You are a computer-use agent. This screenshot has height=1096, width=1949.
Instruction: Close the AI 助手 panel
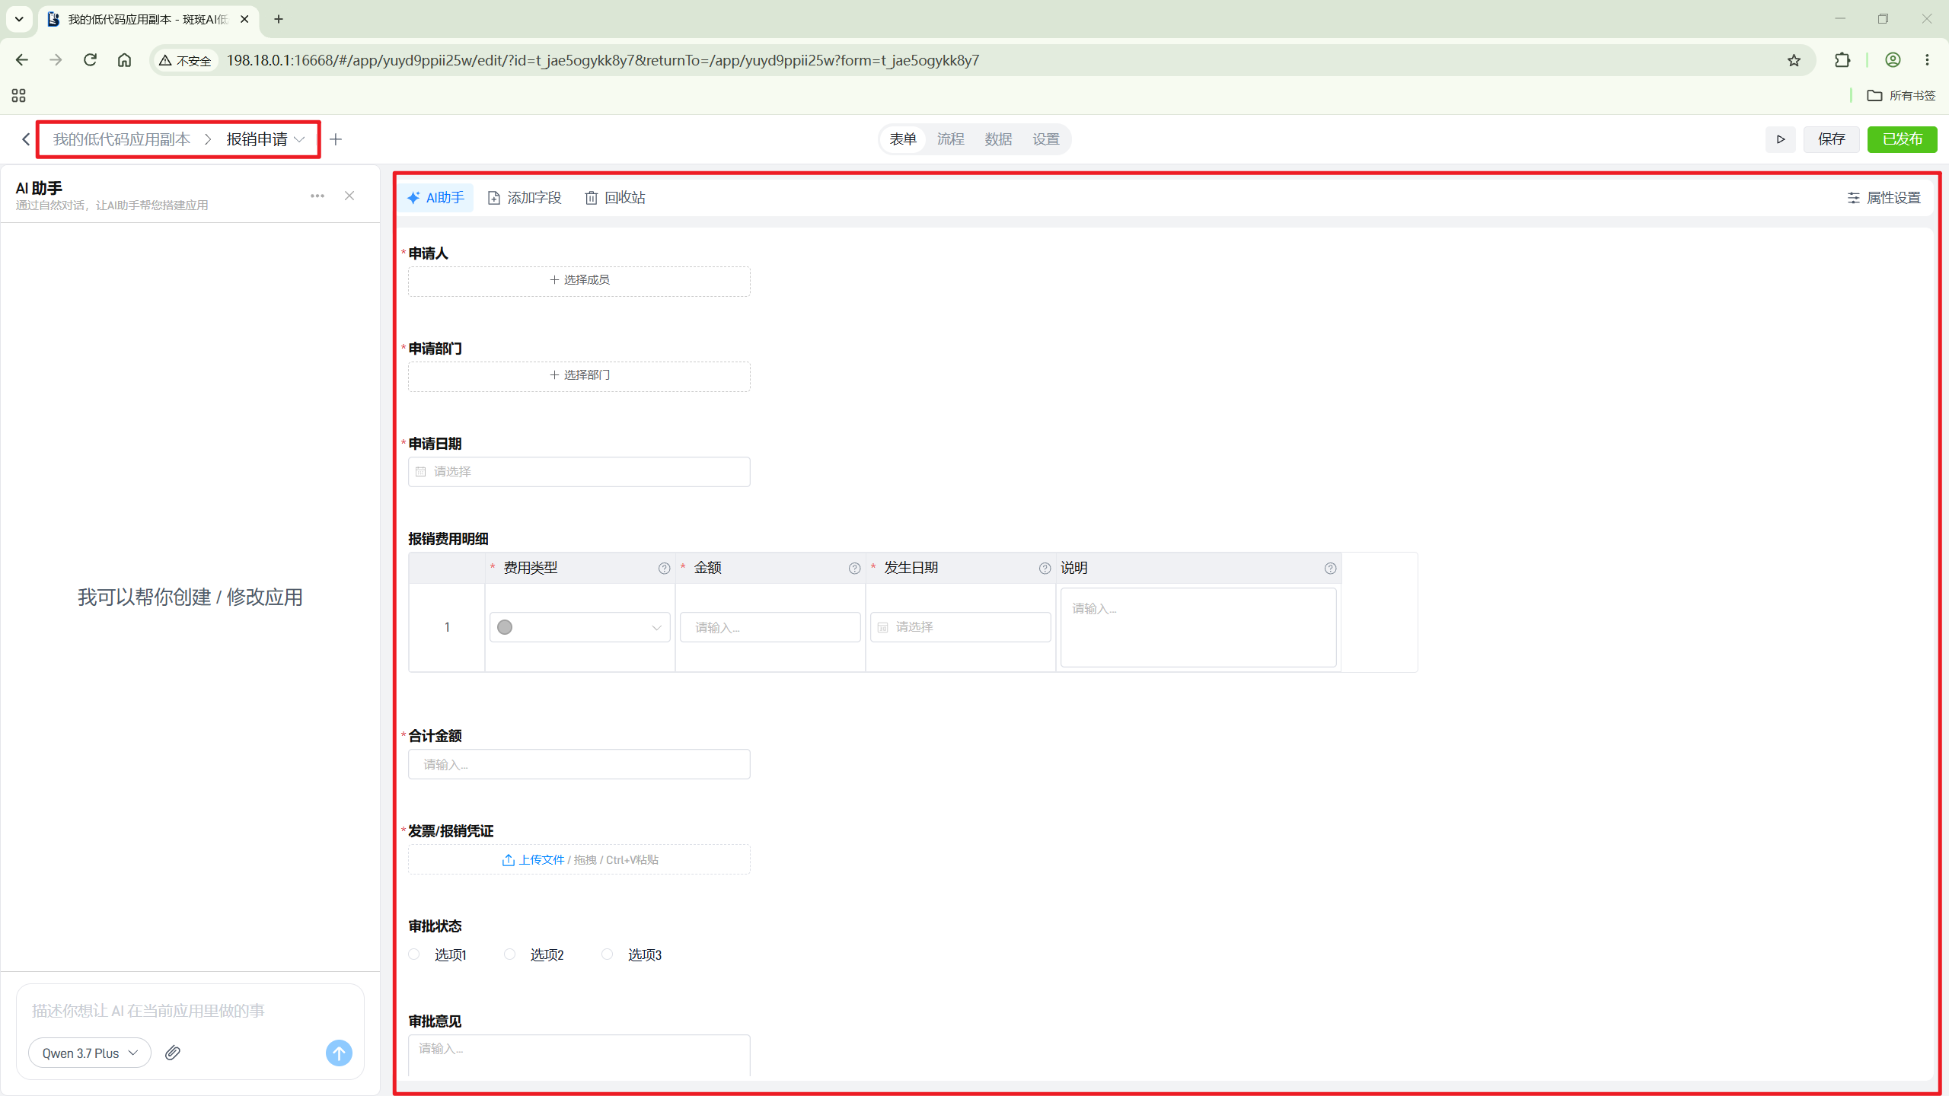[x=349, y=196]
